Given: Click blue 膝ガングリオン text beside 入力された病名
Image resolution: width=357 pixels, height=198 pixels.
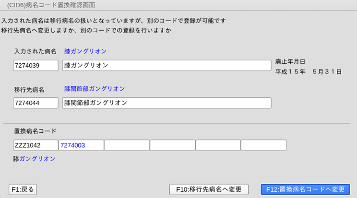Looking at the screenshot, I should (x=85, y=51).
